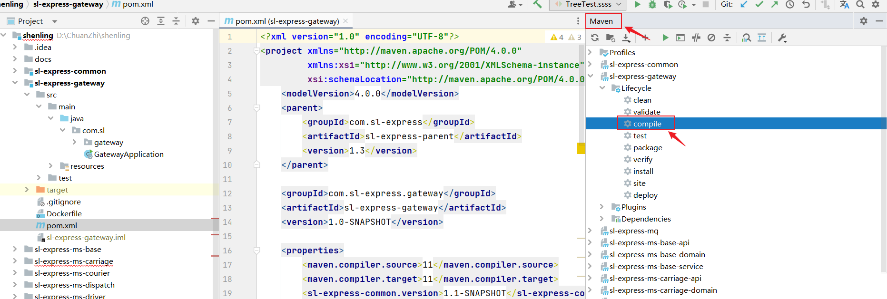Expand the target folder
Screen dimensions: 887x299
27,190
